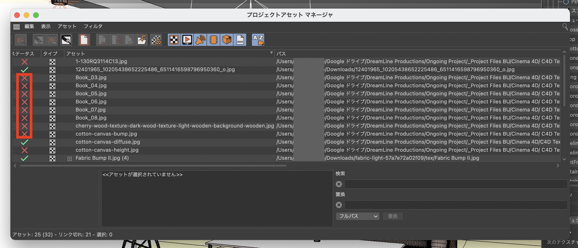Image resolution: width=578 pixels, height=248 pixels.
Task: Open the フィルタ menu
Action: tap(93, 26)
